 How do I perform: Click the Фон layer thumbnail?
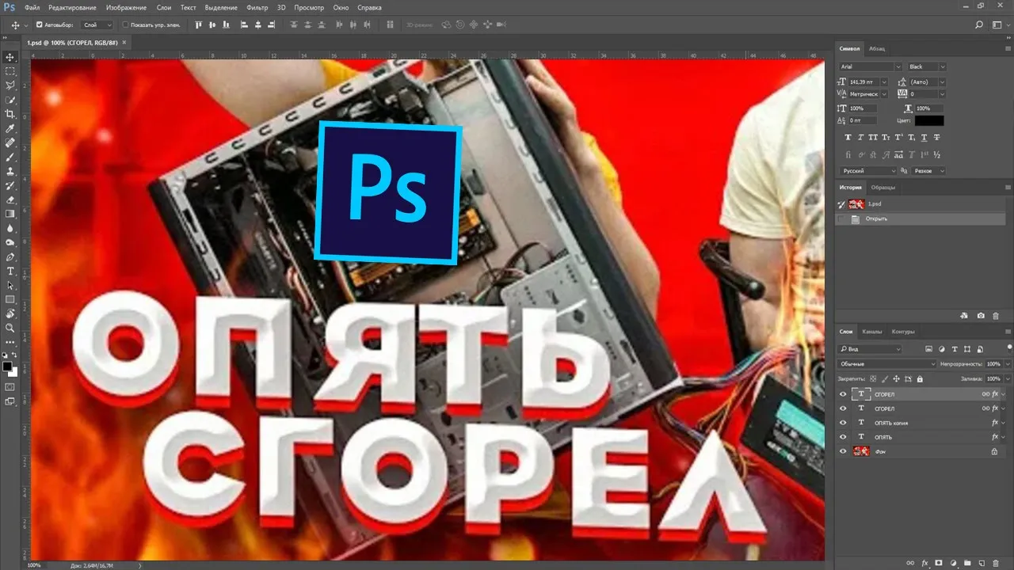click(861, 451)
